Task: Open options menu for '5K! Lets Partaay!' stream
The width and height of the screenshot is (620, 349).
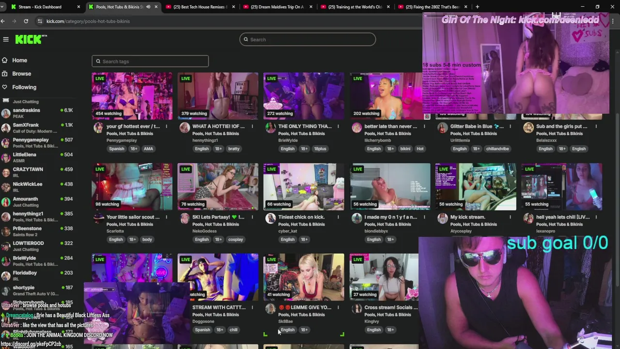Action: [252, 217]
